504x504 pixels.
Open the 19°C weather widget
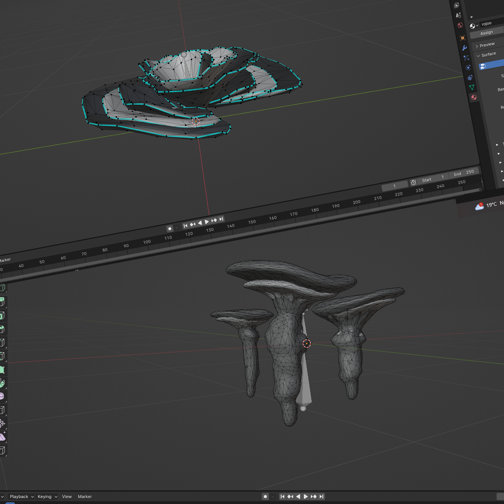[x=490, y=205]
